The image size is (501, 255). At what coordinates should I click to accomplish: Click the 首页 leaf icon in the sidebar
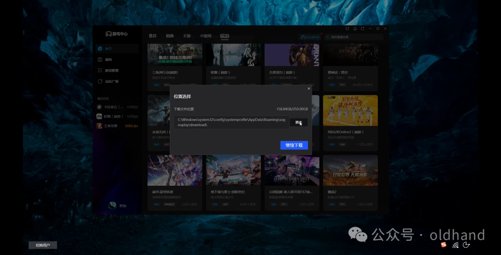[x=100, y=49]
